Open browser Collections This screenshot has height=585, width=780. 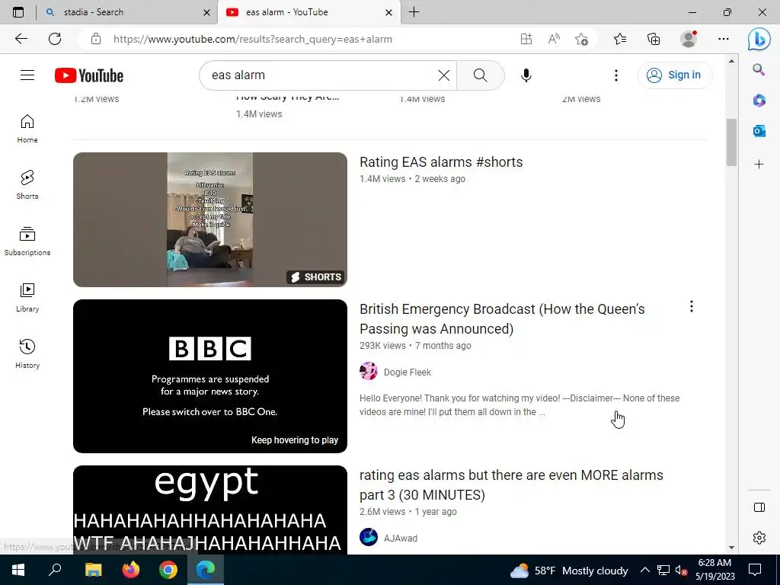pos(654,39)
